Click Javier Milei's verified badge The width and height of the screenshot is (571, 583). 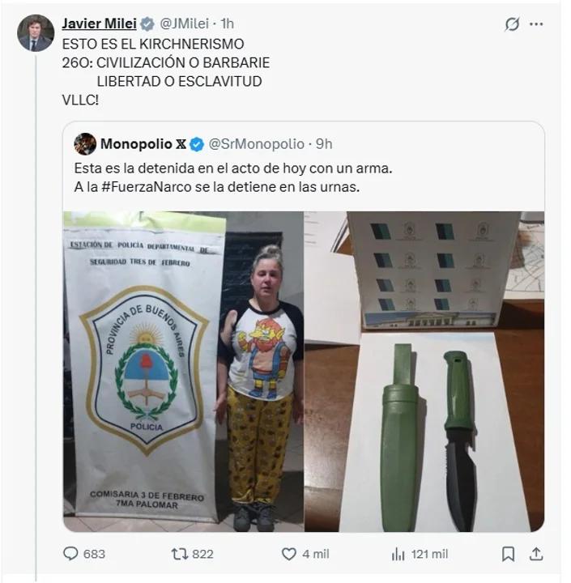pyautogui.click(x=146, y=23)
